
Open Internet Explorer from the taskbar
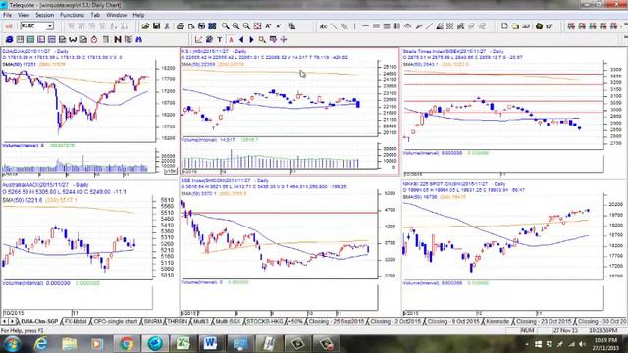tap(41, 344)
